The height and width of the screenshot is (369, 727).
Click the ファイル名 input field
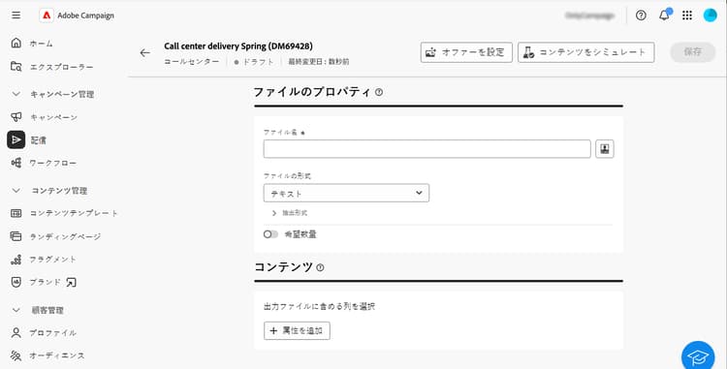[x=427, y=149]
